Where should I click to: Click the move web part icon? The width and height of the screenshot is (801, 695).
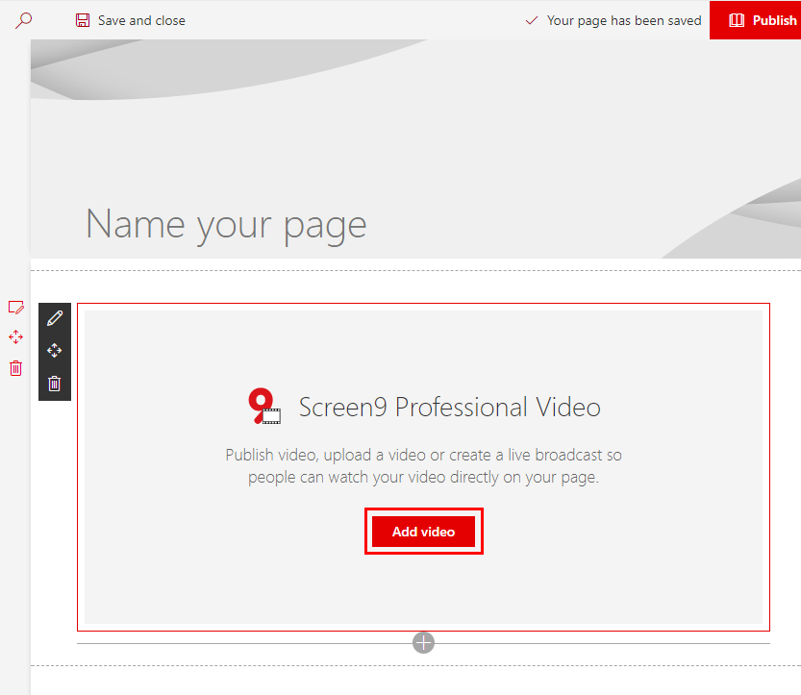pos(55,350)
